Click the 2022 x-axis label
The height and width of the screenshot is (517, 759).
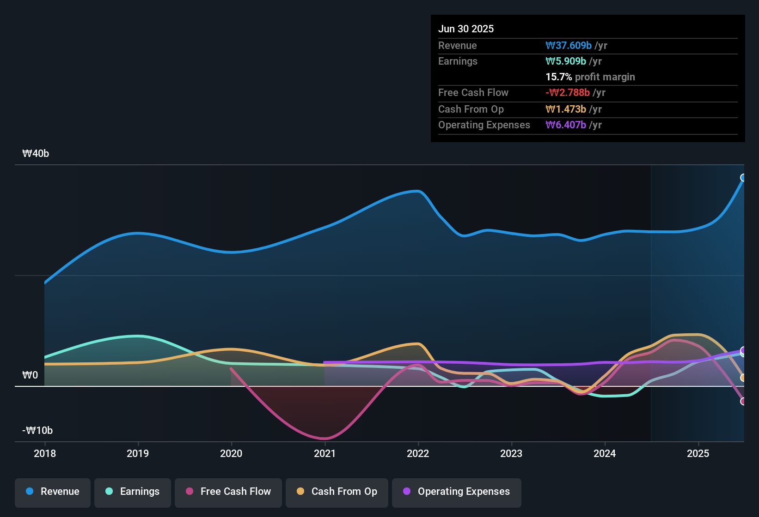418,454
